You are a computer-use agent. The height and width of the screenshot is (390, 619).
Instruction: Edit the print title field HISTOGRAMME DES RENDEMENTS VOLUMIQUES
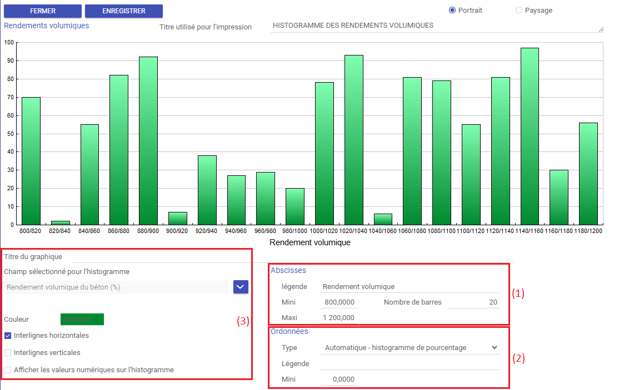(x=437, y=26)
